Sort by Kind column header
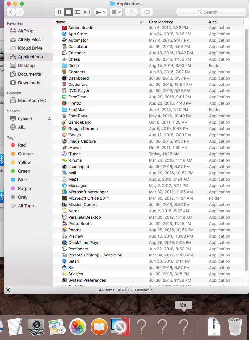This screenshot has height=340, width=249. point(224,22)
